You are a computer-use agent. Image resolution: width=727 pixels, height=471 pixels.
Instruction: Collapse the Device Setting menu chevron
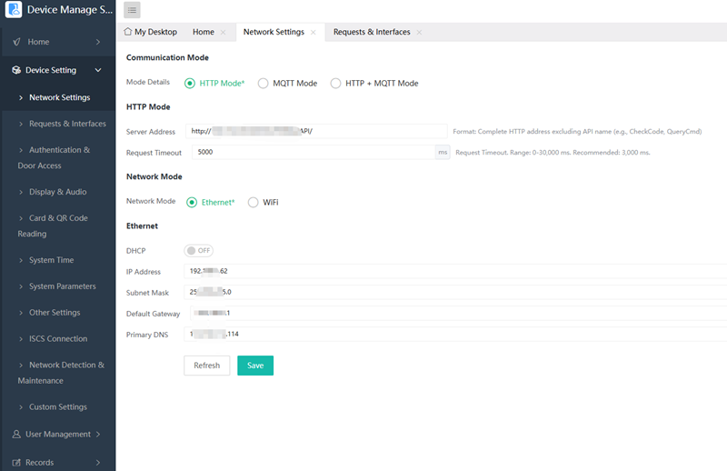click(98, 70)
